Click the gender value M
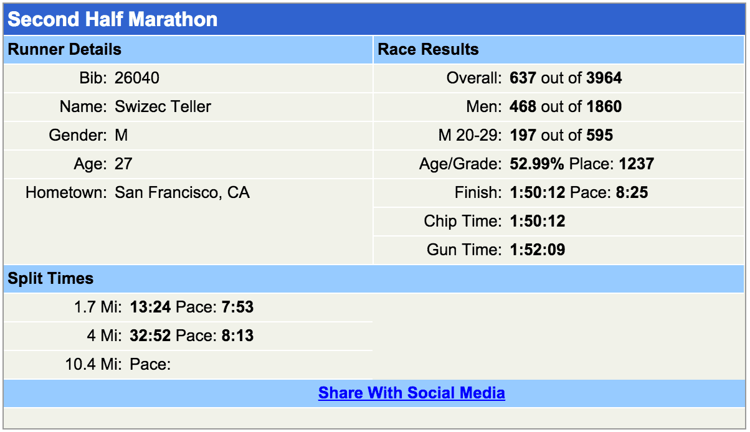Image resolution: width=750 pixels, height=432 pixels. pyautogui.click(x=121, y=135)
